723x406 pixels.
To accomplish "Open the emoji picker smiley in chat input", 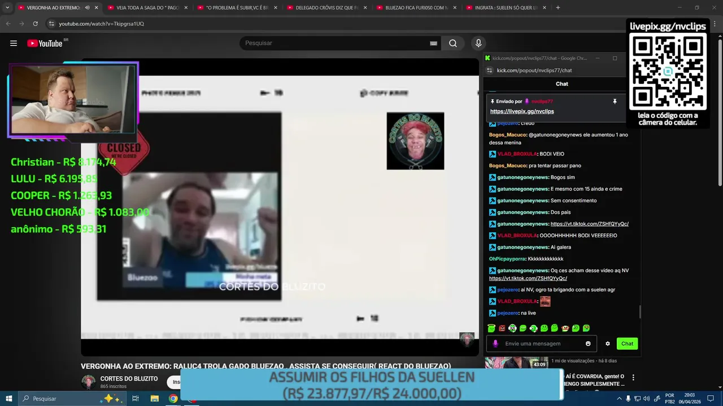I will (588, 343).
